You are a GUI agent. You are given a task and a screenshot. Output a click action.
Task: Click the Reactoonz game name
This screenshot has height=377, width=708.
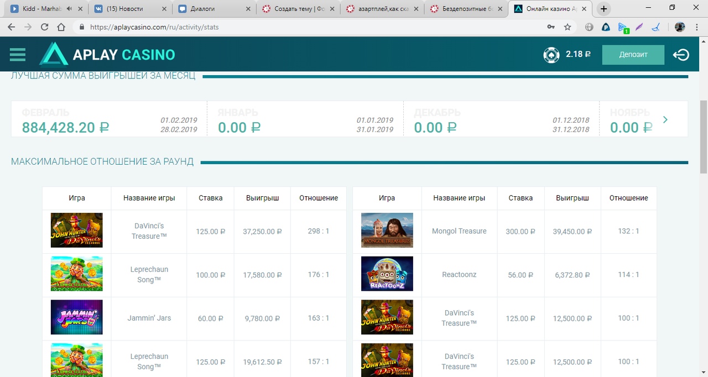[x=459, y=275]
